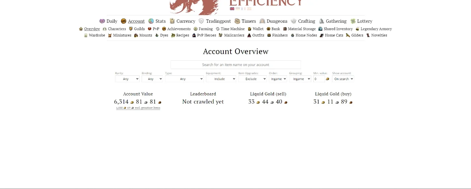Click the Bank icon

pos(268,29)
